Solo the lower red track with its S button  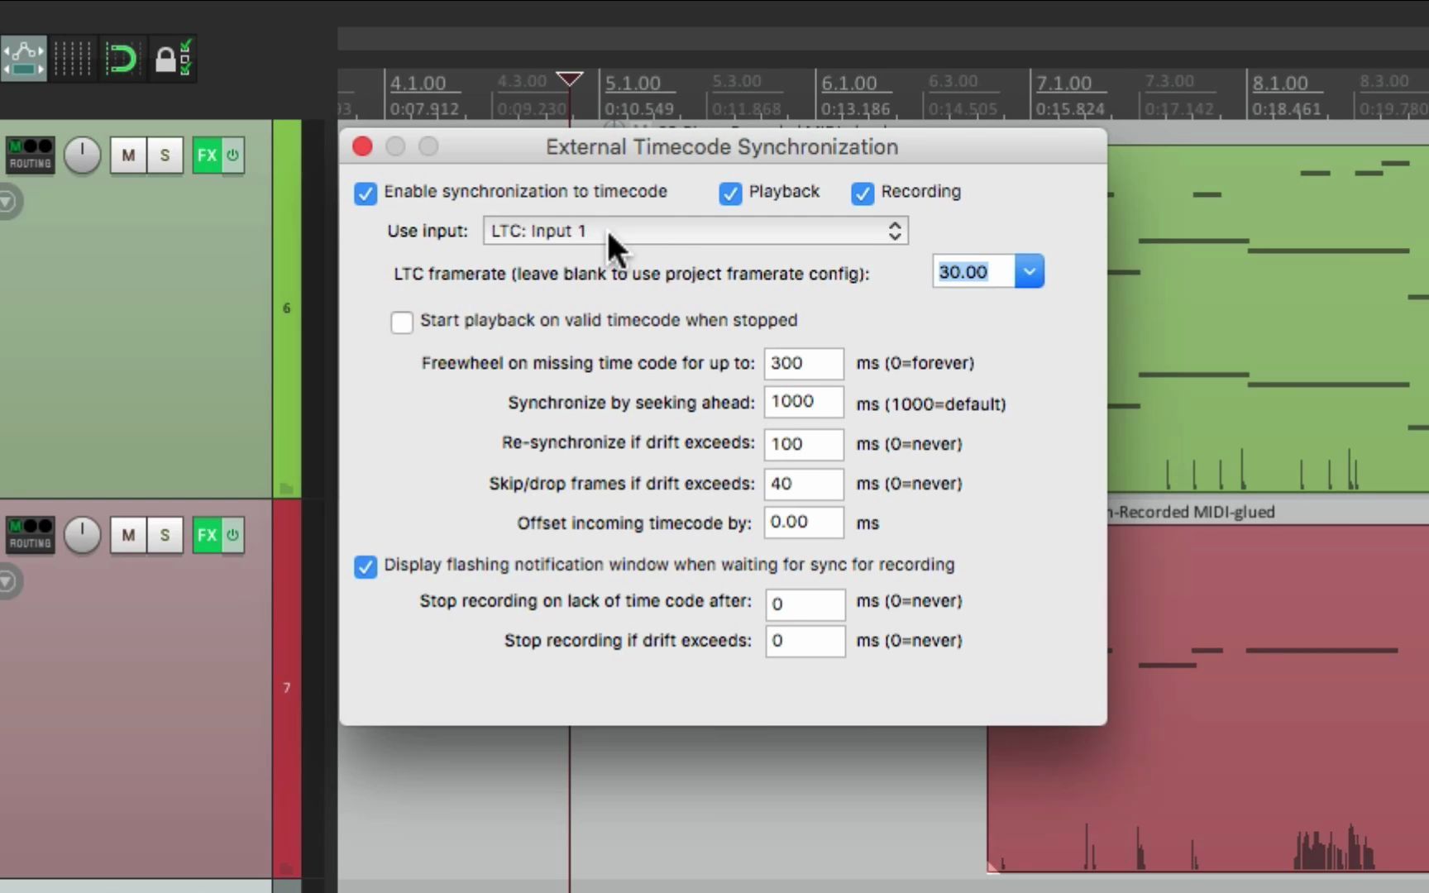point(165,535)
